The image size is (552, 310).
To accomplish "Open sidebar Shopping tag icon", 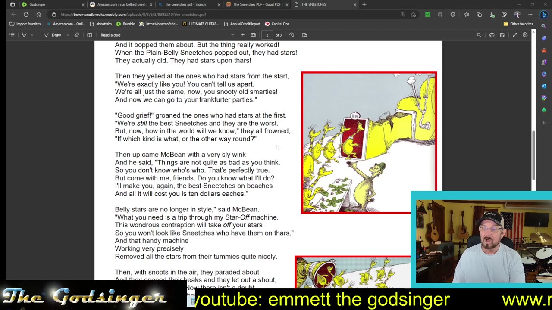I will pos(544,38).
